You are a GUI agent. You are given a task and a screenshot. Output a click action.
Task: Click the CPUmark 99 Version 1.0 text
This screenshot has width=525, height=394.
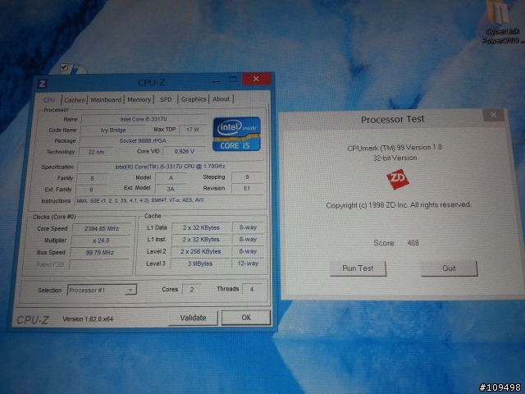click(395, 148)
